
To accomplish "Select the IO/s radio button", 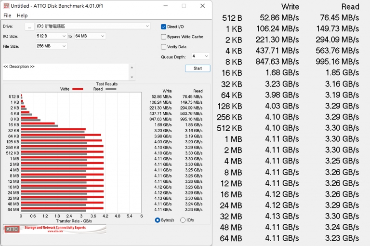I will [183, 220].
